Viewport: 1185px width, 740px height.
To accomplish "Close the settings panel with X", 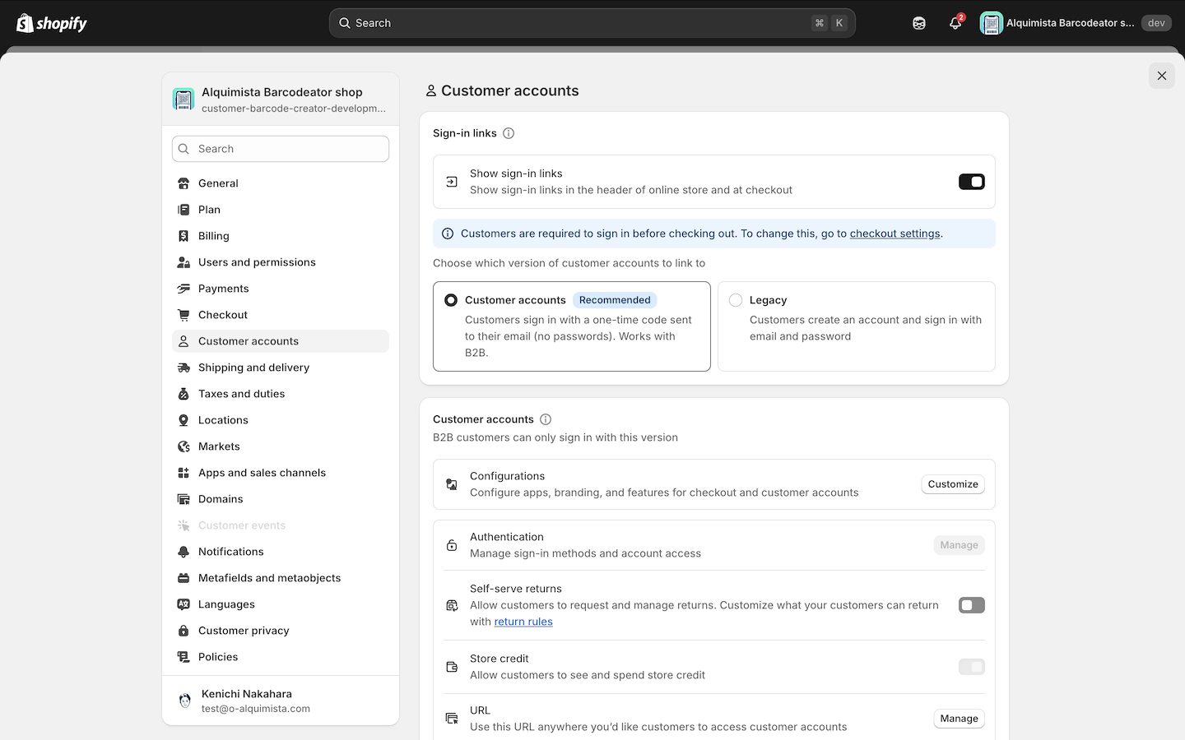I will click(x=1161, y=76).
